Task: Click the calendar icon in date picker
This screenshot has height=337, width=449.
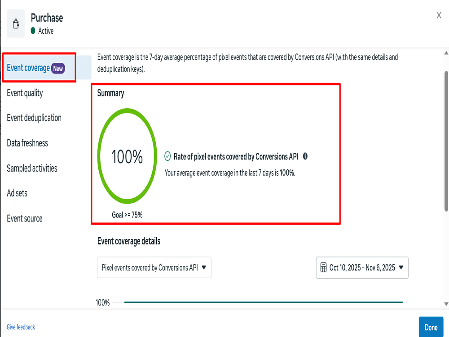Action: tap(323, 267)
